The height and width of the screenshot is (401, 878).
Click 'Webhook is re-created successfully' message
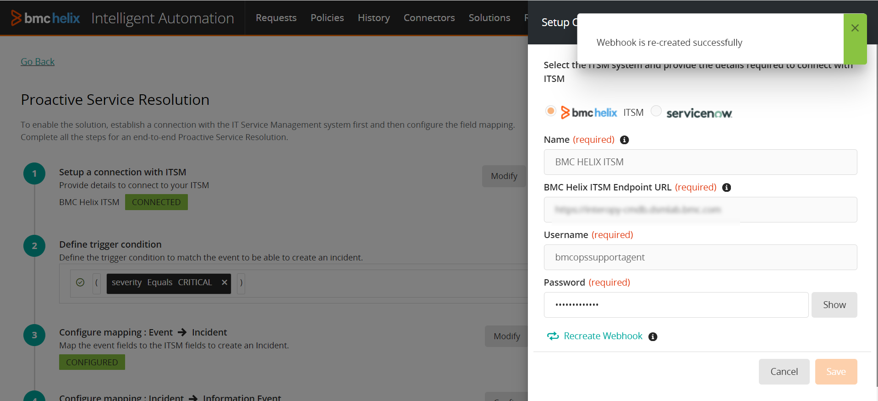tap(669, 43)
